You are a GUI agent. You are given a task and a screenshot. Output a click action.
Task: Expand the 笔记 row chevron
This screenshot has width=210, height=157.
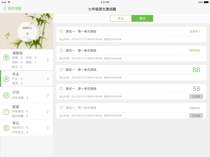tap(48, 128)
